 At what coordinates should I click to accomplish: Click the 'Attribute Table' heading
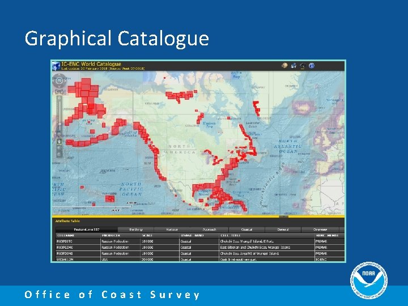(67, 221)
